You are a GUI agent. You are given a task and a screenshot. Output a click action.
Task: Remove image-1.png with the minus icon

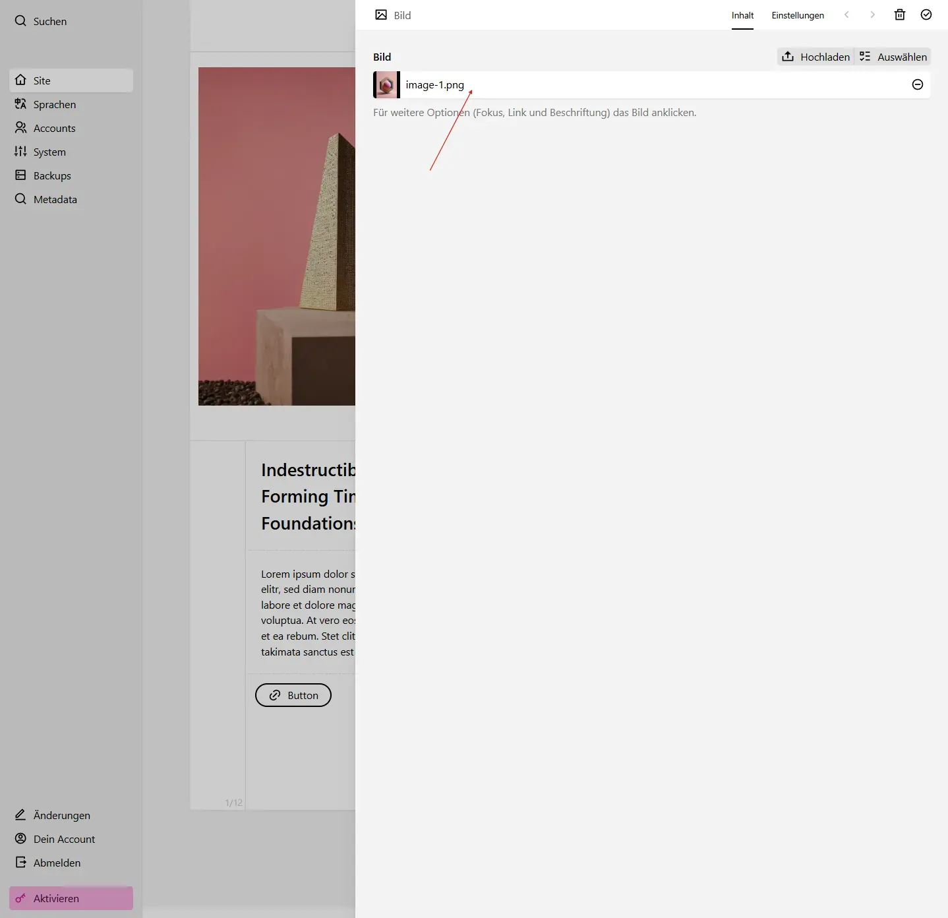pos(917,84)
